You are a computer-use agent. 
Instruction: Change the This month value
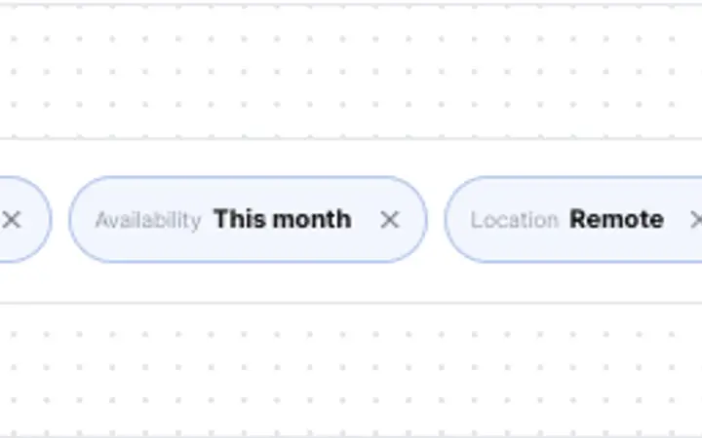[283, 219]
